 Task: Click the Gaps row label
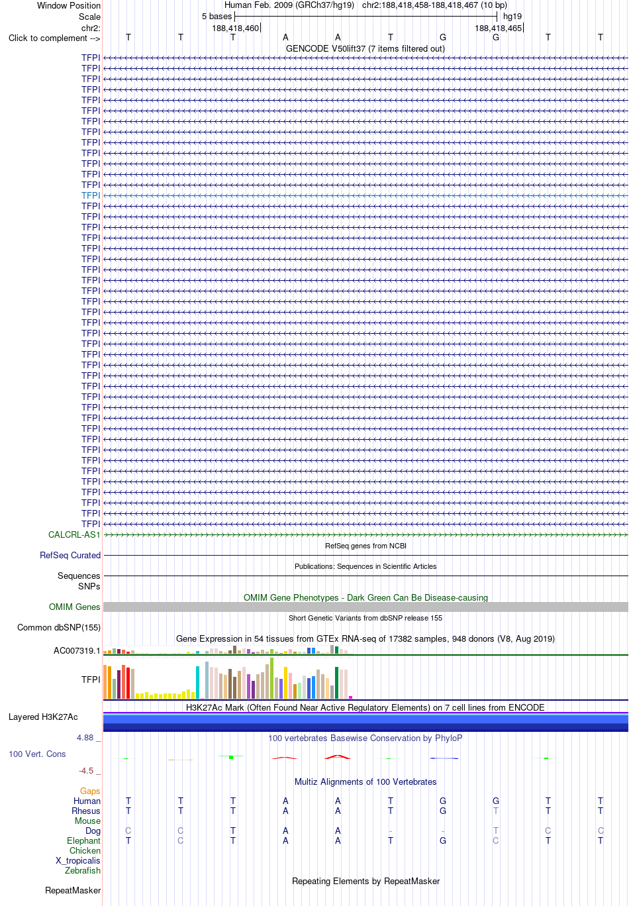tap(90, 791)
